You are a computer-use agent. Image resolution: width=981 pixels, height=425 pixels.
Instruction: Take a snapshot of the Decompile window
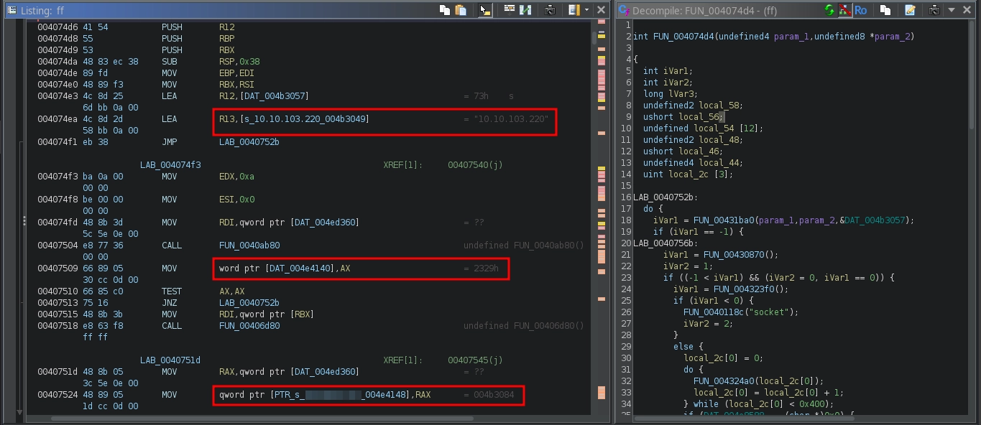click(x=934, y=10)
